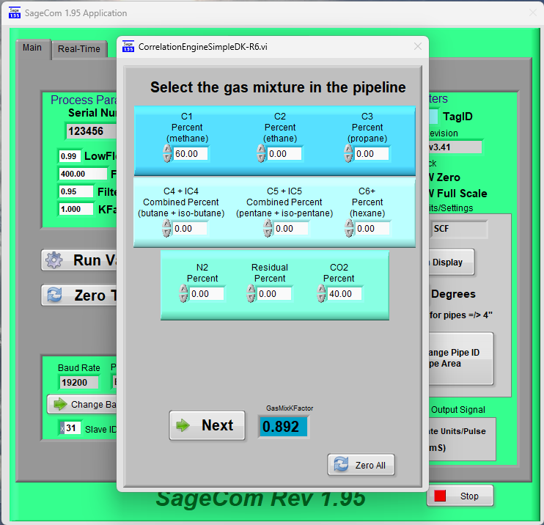Click the GasMixKFactor value 0.892
This screenshot has height=525, width=544.
[283, 427]
